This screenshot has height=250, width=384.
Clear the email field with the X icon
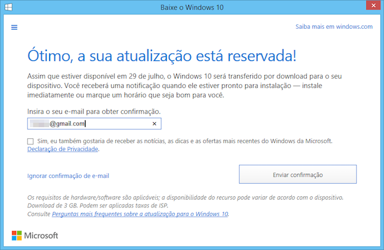[x=154, y=124]
